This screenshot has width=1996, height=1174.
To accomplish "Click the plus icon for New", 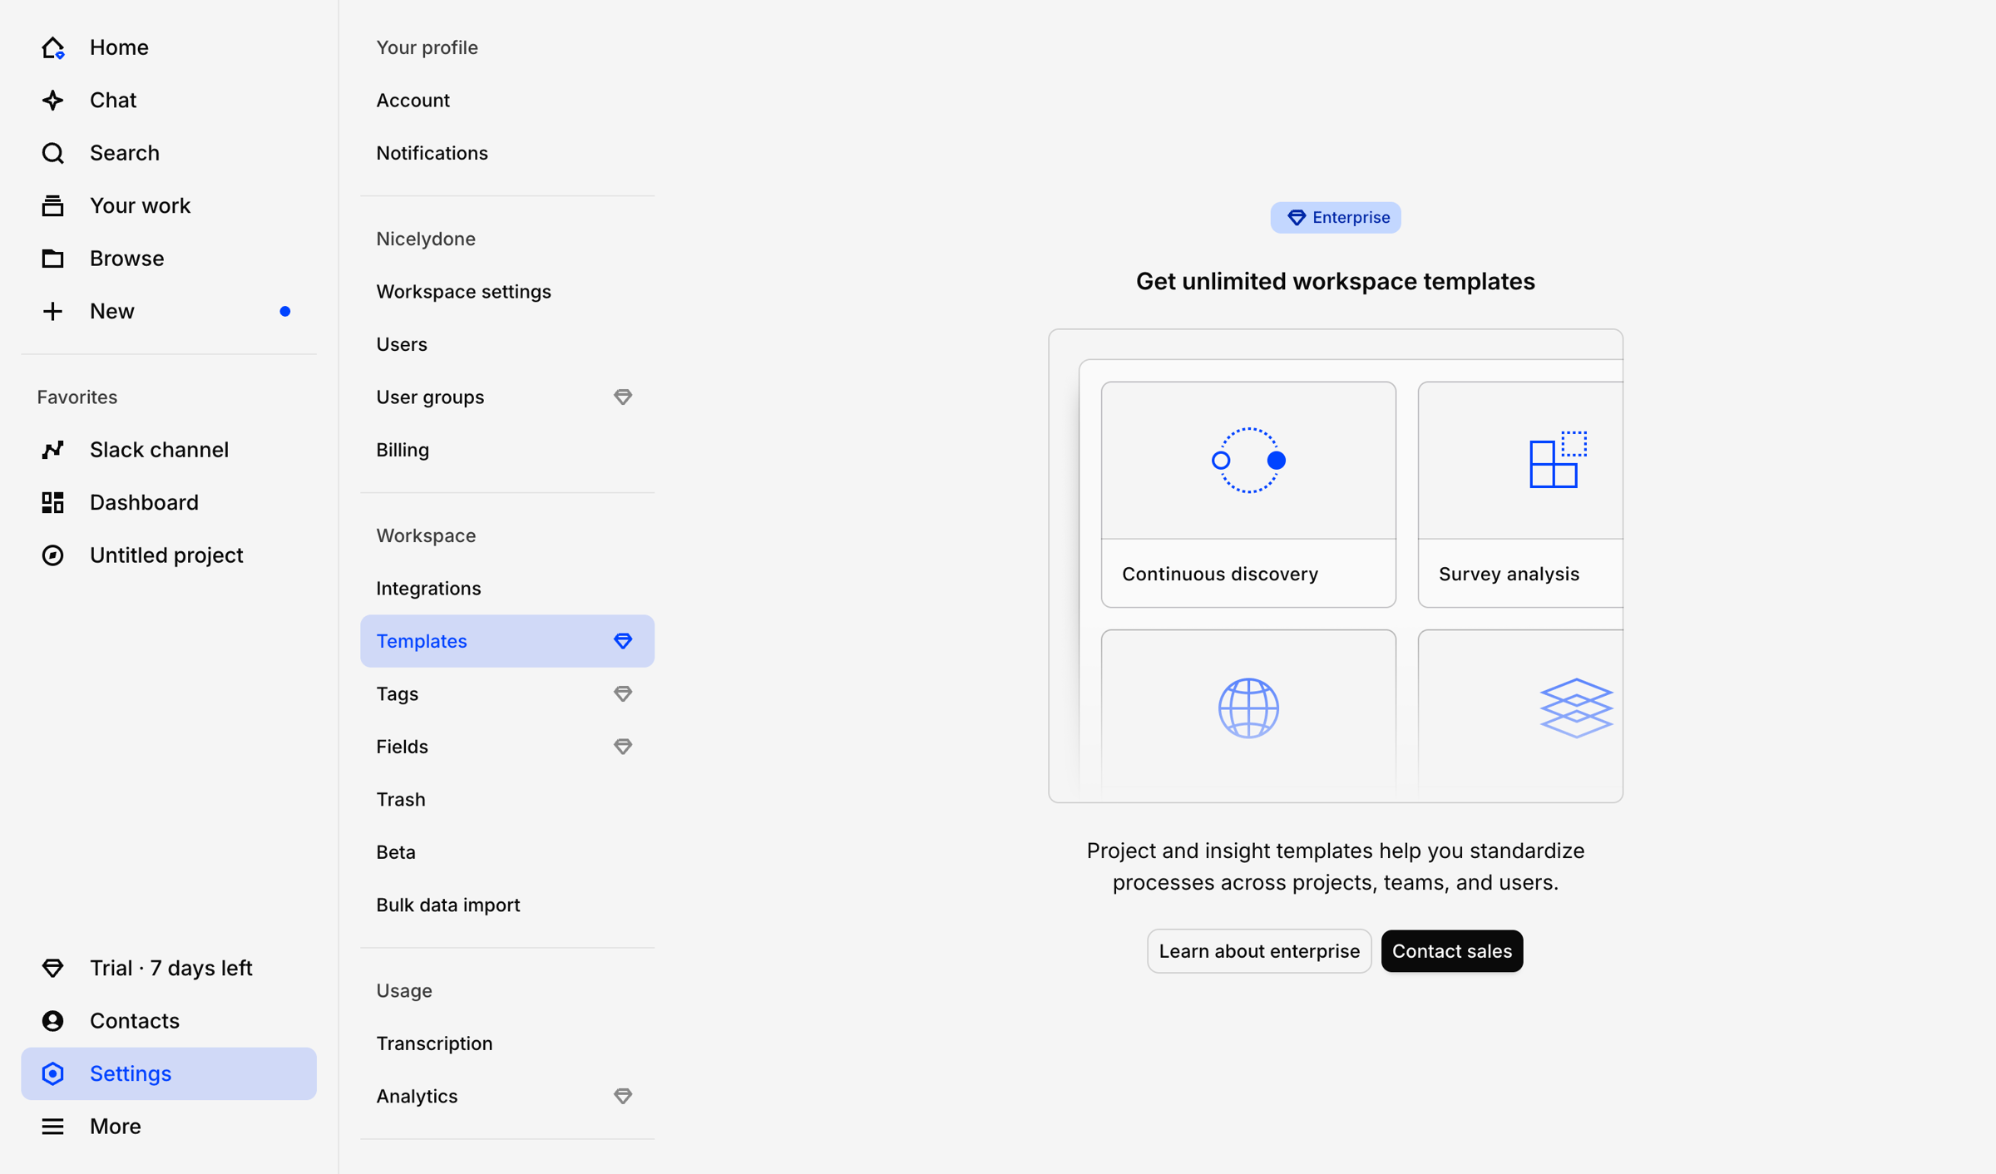I will (x=53, y=311).
